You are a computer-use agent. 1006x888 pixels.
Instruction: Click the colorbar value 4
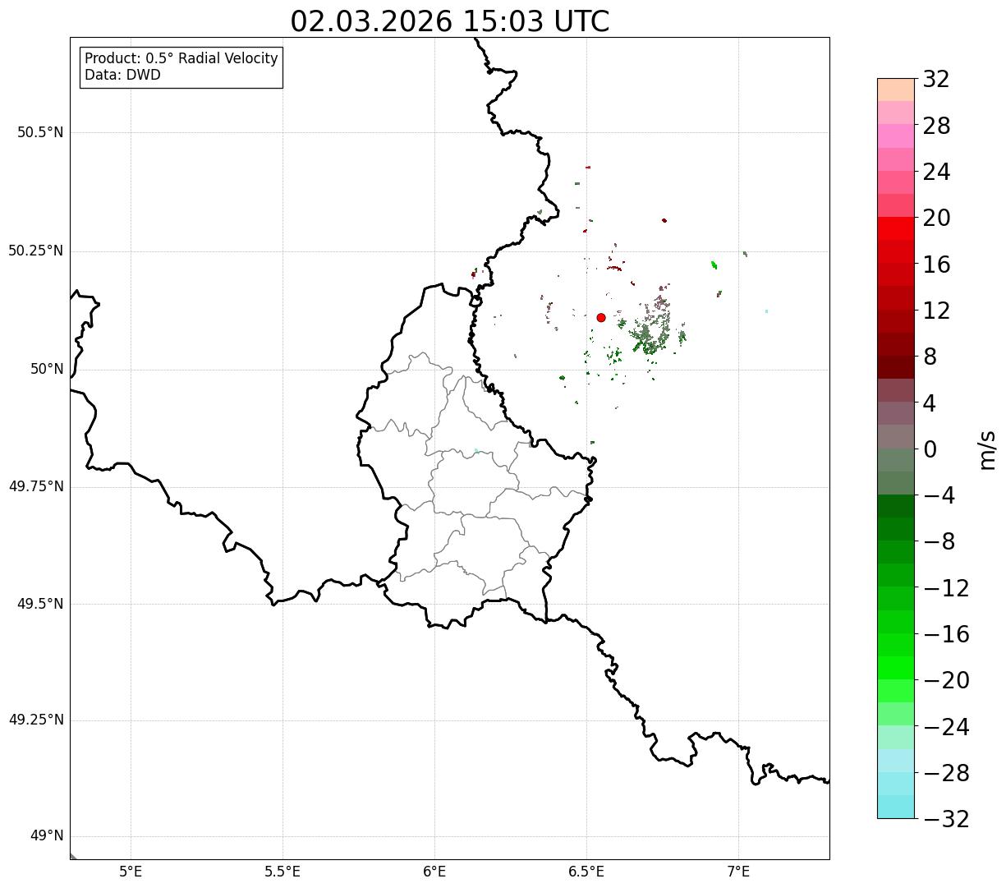click(x=930, y=403)
